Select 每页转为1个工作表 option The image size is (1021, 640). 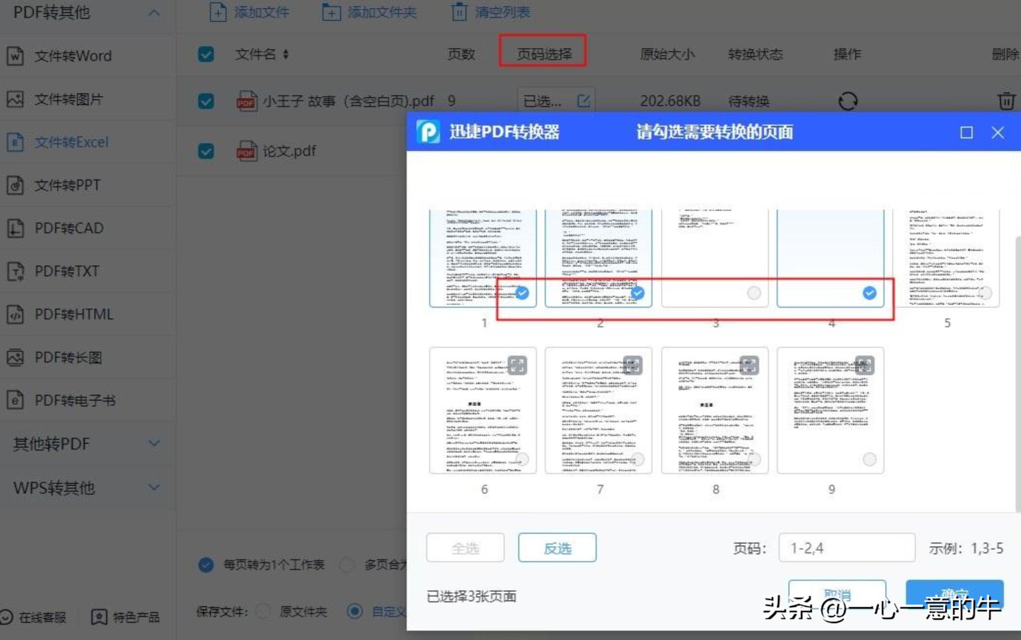(206, 565)
